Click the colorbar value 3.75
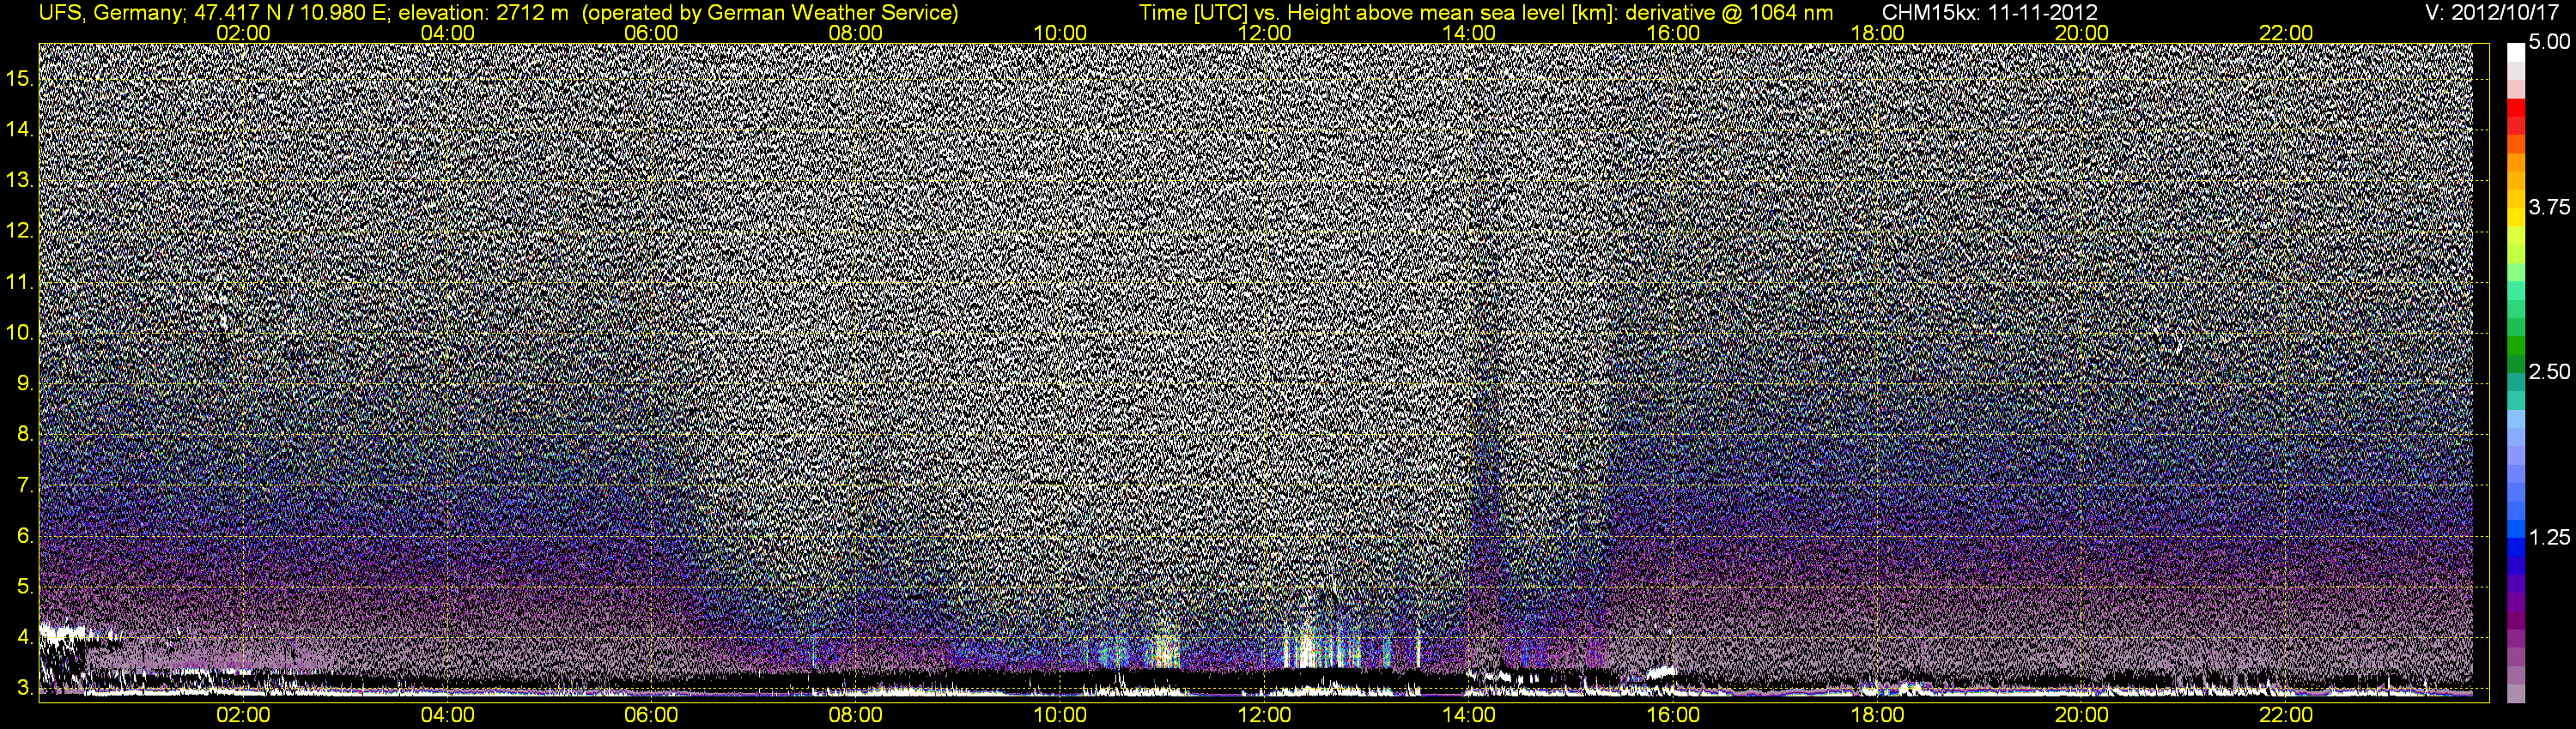 (x=2549, y=208)
